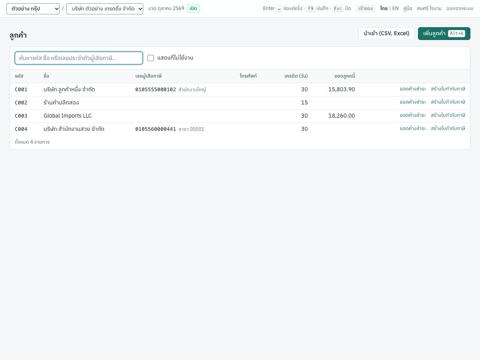Image resolution: width=480 pixels, height=360 pixels.
Task: Click the เพิ่มลูกค้า button
Action: point(444,34)
